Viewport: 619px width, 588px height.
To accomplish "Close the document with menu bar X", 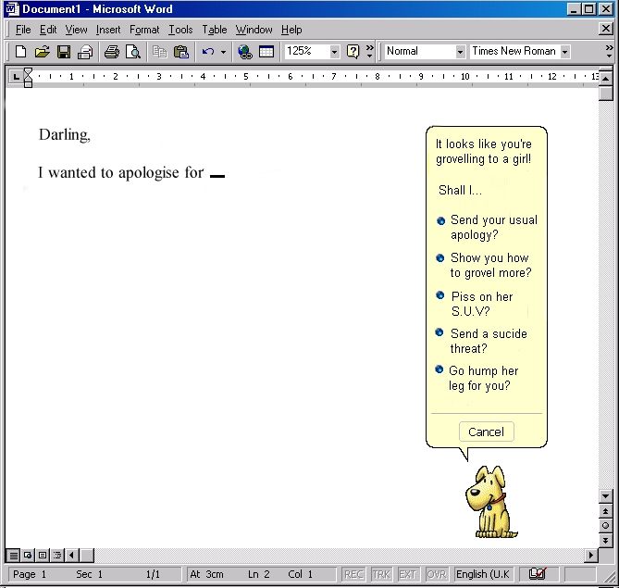I will point(605,29).
